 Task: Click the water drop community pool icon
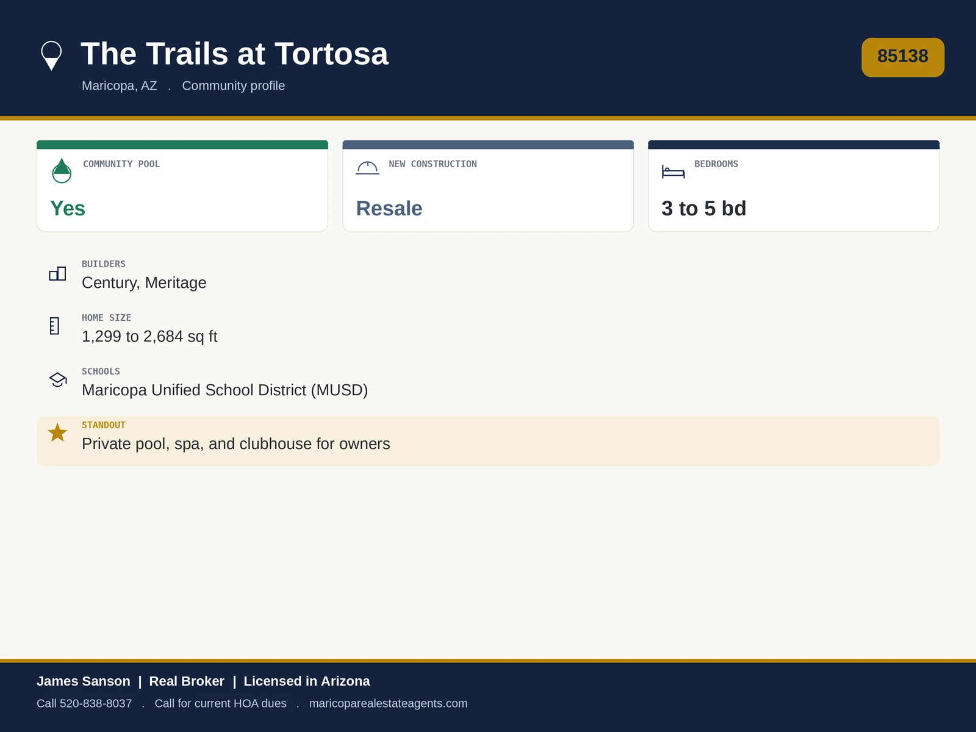click(62, 171)
